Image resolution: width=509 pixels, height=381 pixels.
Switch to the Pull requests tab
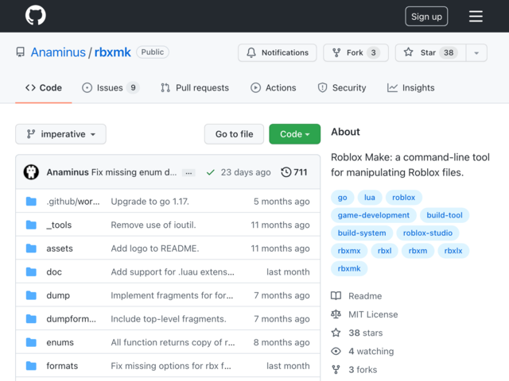pos(194,88)
